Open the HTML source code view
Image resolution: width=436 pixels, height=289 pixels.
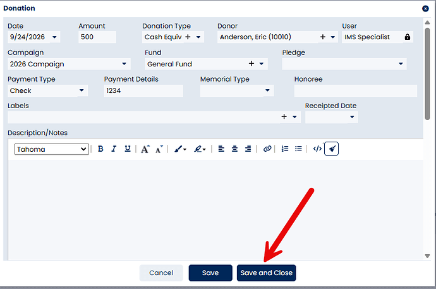coord(317,149)
